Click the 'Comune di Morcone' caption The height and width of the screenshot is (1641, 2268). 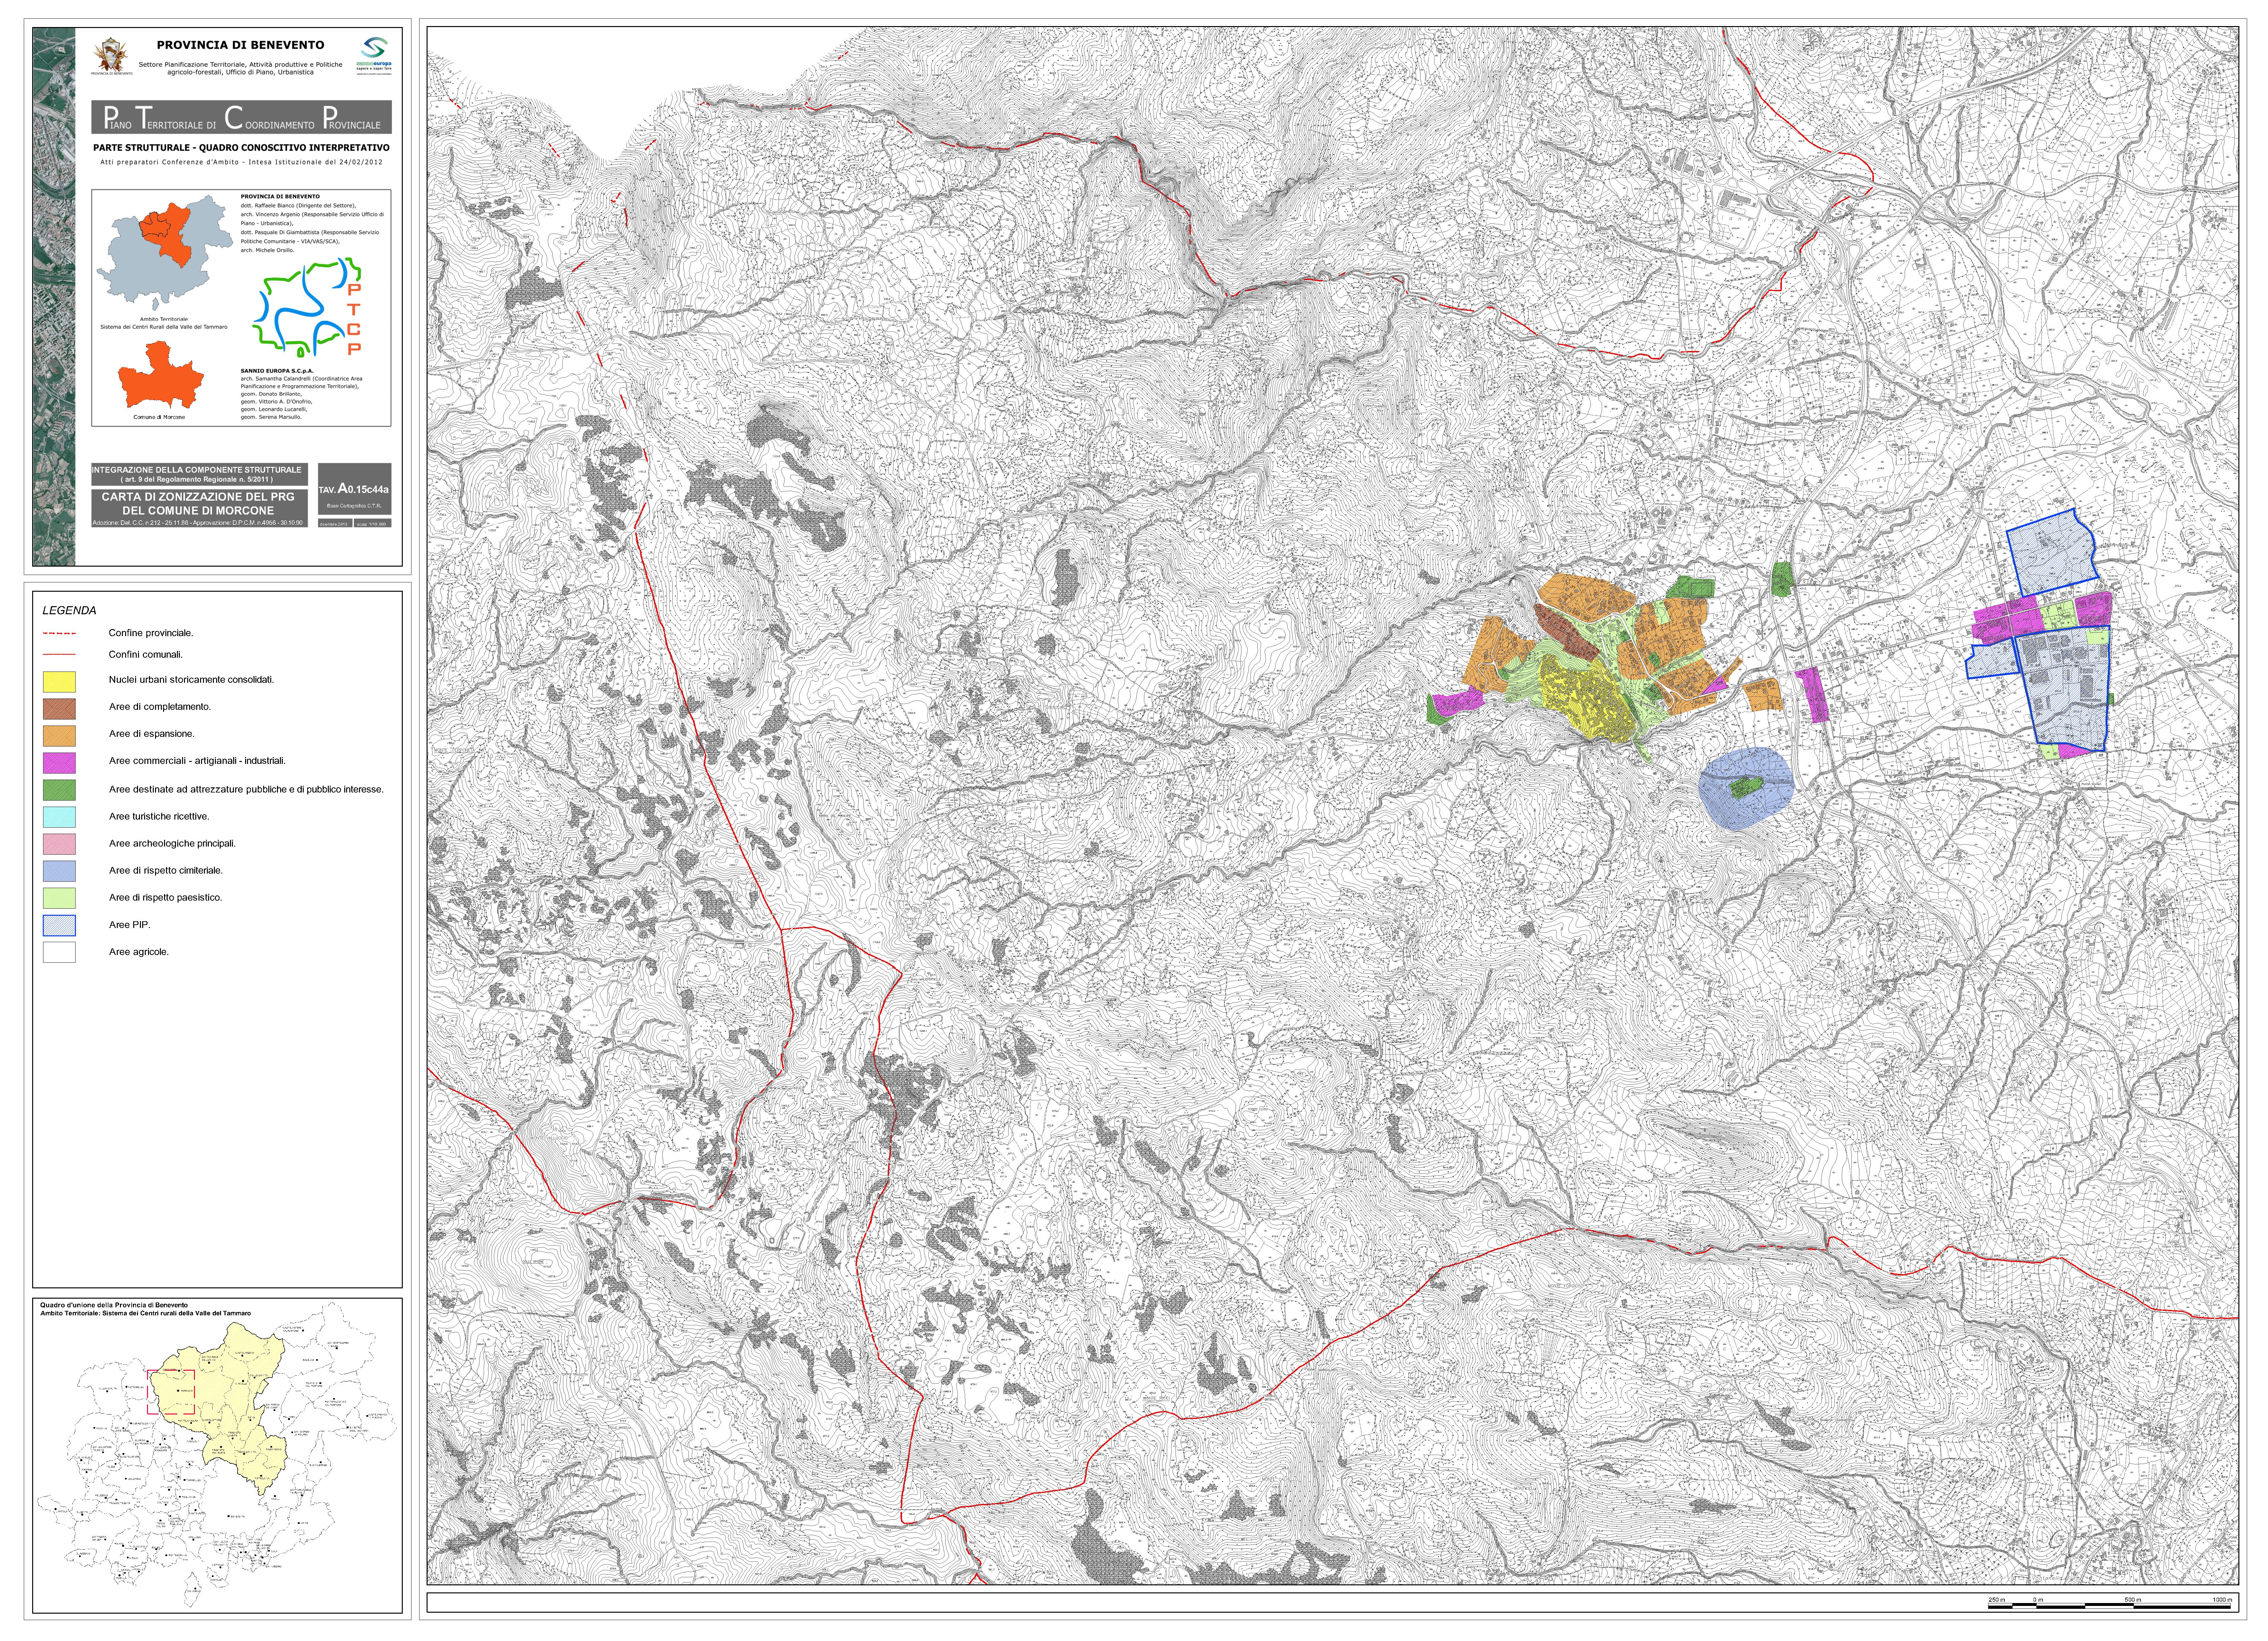[x=159, y=417]
